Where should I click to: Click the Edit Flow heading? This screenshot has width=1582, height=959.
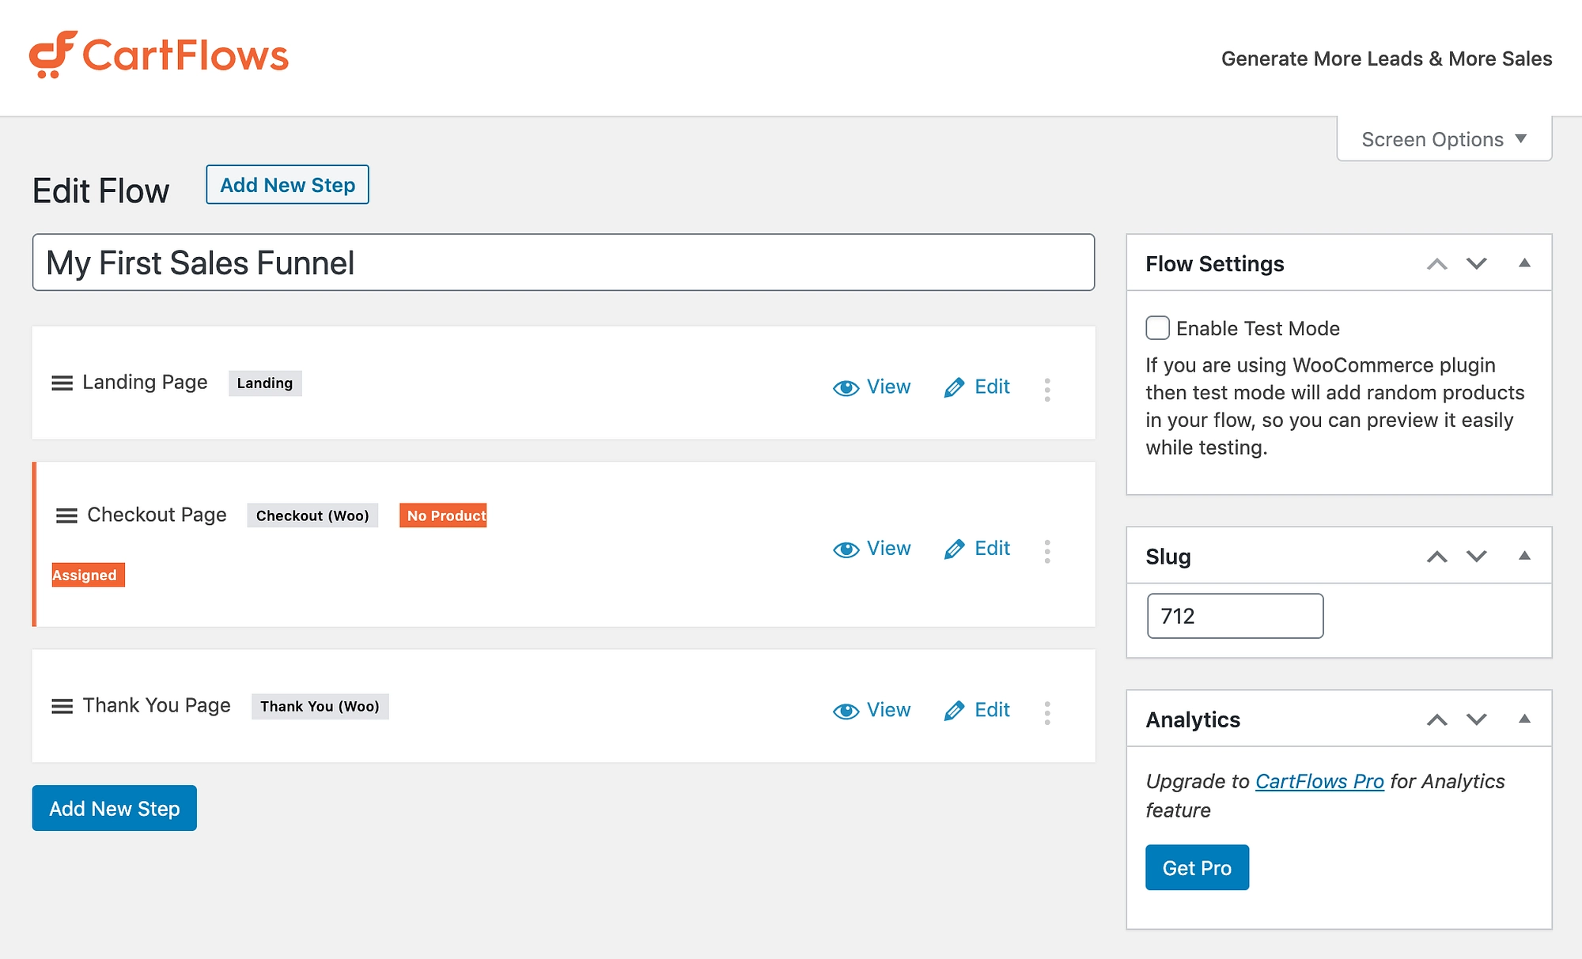[x=100, y=191]
